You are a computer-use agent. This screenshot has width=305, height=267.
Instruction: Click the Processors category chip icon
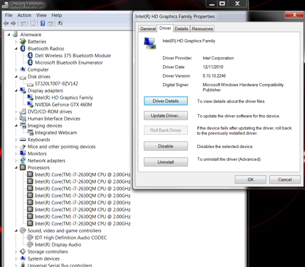[23, 167]
